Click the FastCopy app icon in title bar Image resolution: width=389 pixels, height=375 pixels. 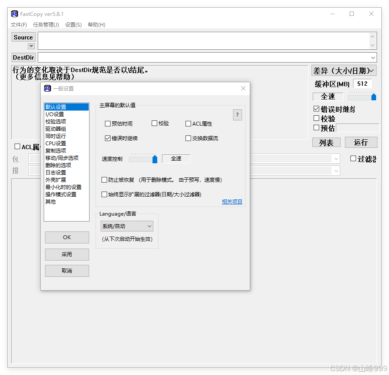pos(15,14)
